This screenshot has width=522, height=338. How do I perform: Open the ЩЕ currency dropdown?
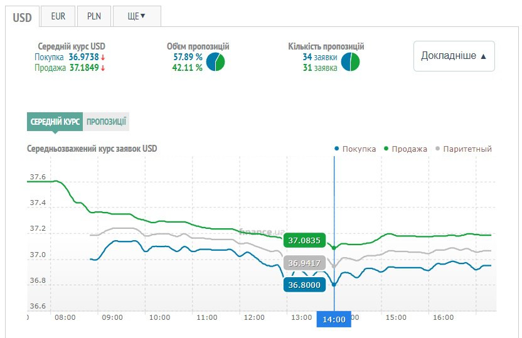(136, 16)
